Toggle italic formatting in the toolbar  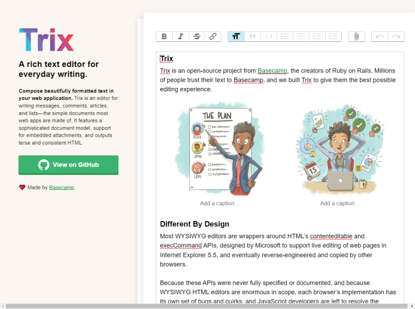(x=181, y=36)
